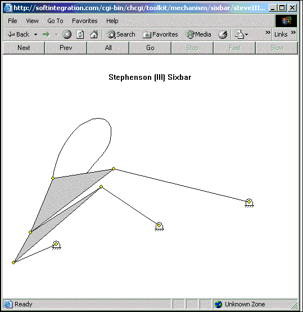The image size is (303, 312).
Task: Expand hidden toolbar buttons chevron
Action: coord(268,32)
